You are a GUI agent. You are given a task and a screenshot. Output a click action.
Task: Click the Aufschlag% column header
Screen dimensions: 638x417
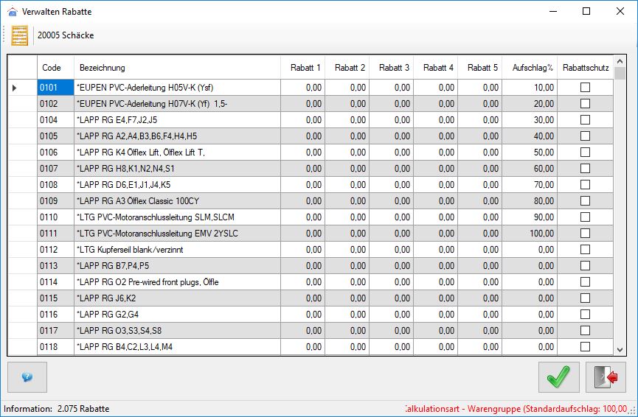pos(530,68)
